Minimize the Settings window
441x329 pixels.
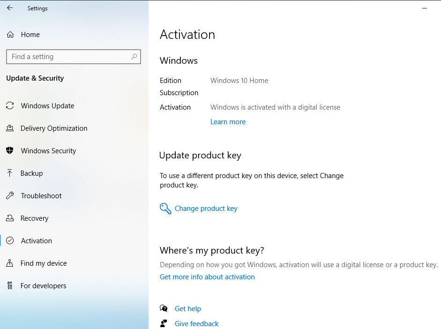(424, 8)
